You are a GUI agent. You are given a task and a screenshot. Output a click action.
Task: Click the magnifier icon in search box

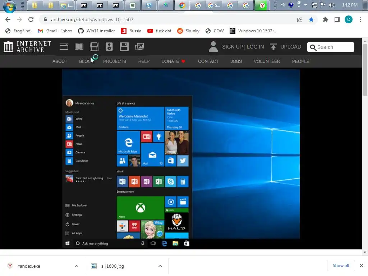(x=313, y=48)
